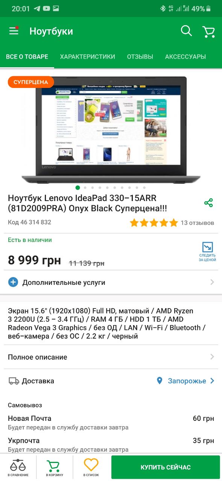Screen dimensions: 222x481
Task: Switch to Отзывы tab
Action: coord(140,57)
